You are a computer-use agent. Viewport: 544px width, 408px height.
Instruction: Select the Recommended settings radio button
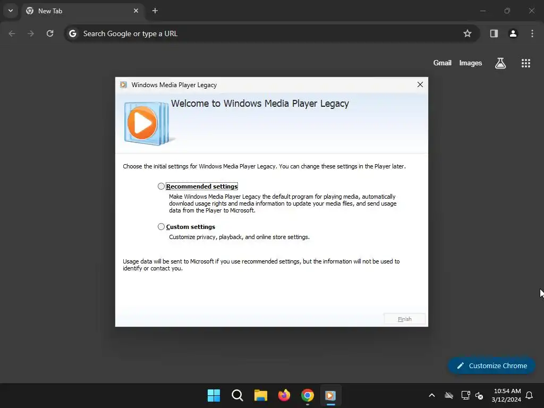[161, 186]
